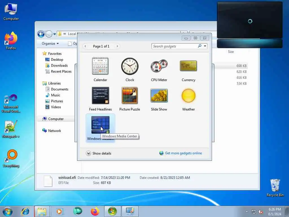The width and height of the screenshot is (289, 217).
Task: Click the Notepad++ desktop shortcut
Action: 11,129
